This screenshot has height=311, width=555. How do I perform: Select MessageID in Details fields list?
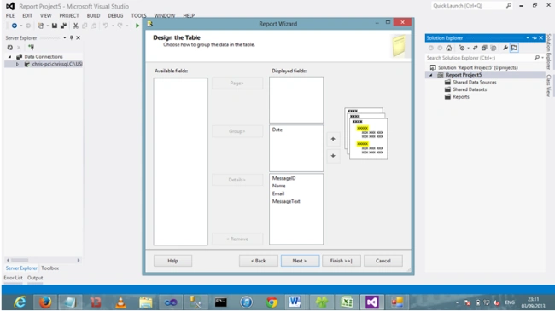tap(283, 178)
